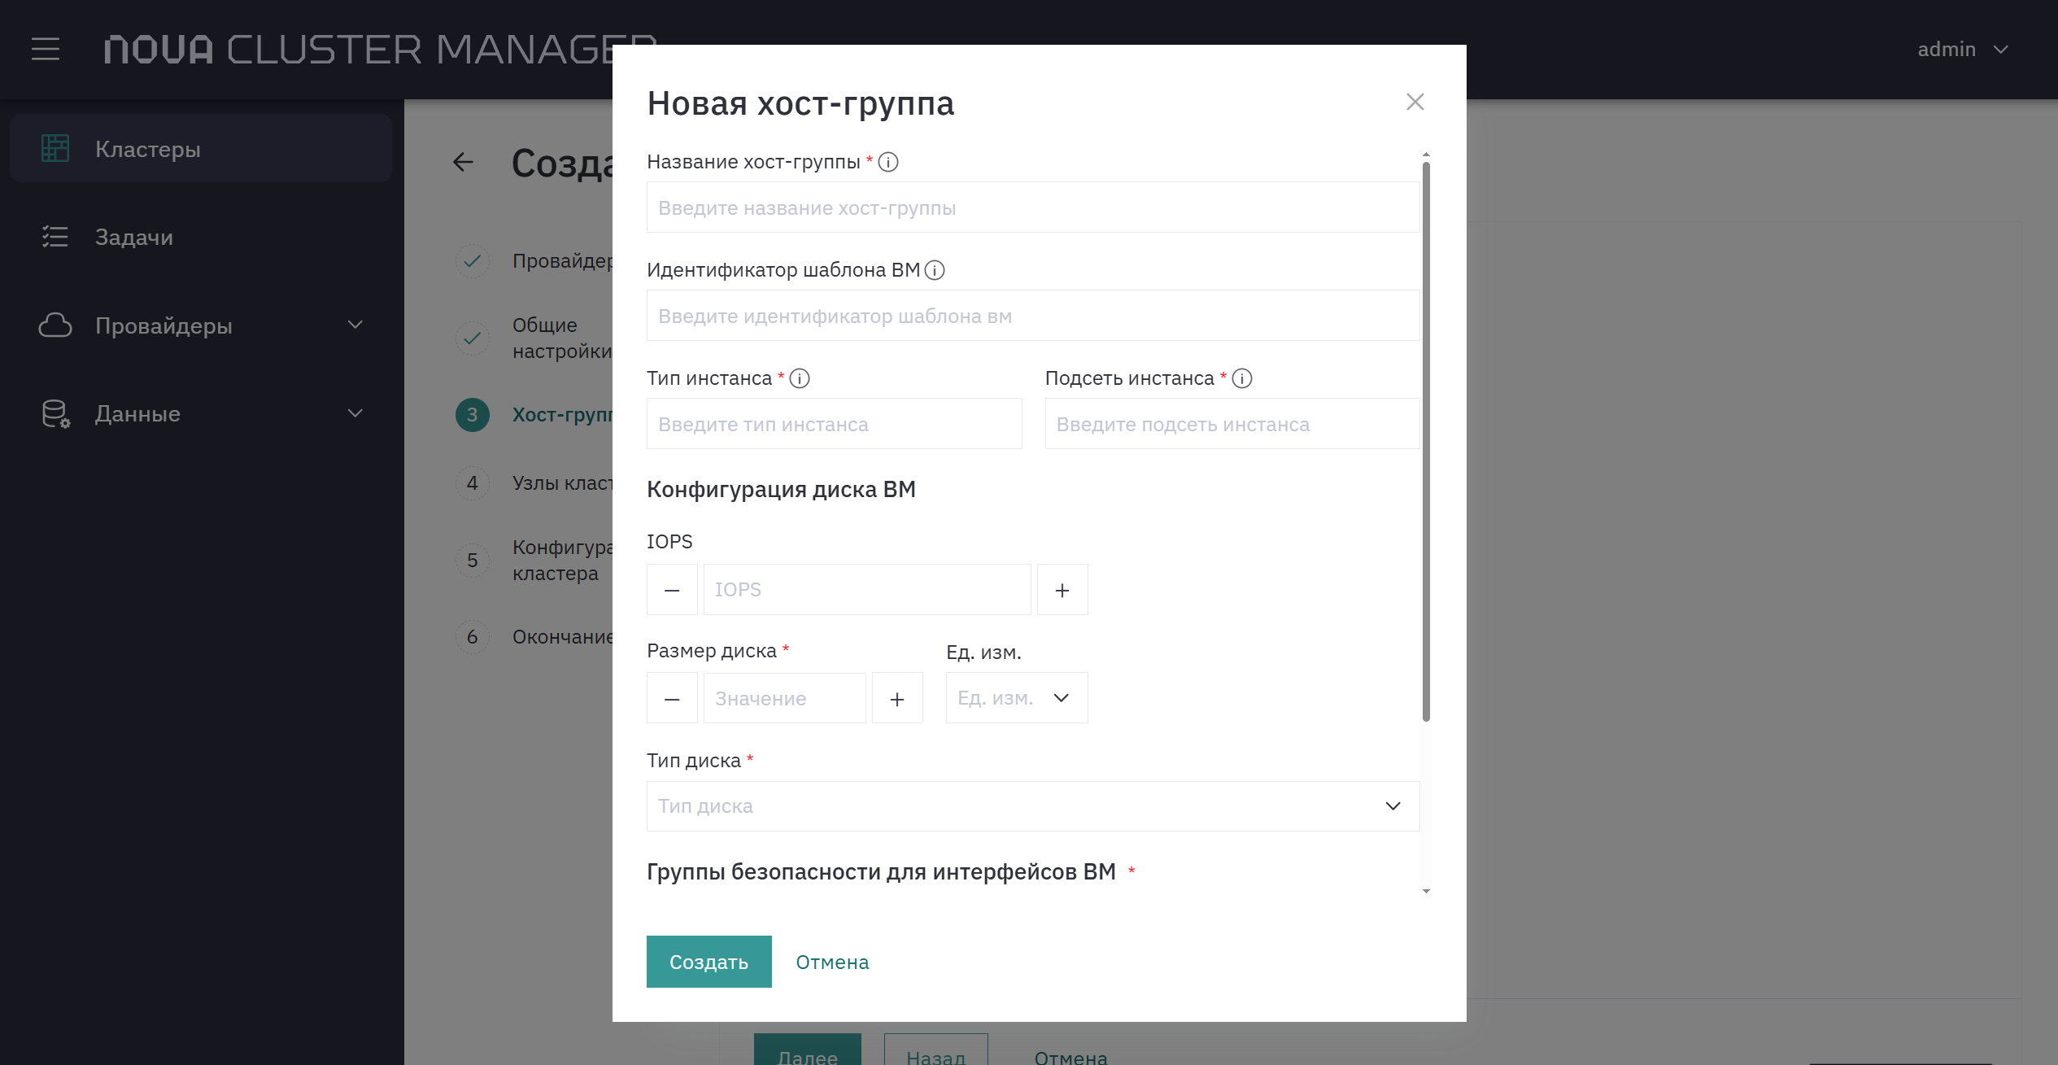The image size is (2058, 1065).
Task: Show info tooltip for VM template identifier
Action: [935, 270]
